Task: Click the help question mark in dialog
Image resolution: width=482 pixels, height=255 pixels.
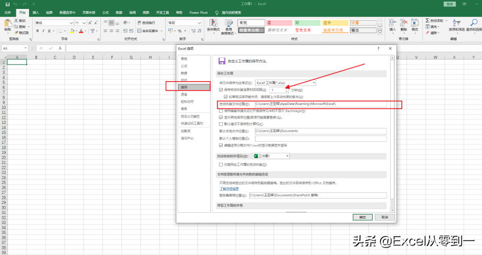Action: [x=378, y=48]
